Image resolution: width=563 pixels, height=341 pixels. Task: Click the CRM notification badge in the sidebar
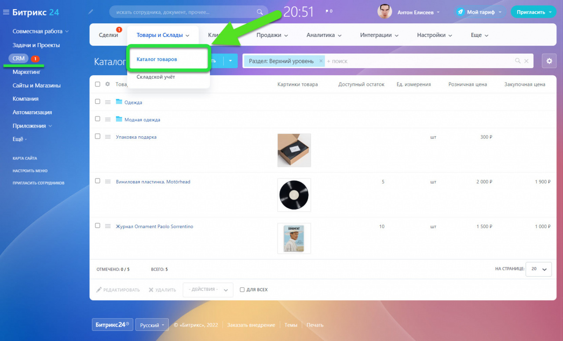pos(36,58)
